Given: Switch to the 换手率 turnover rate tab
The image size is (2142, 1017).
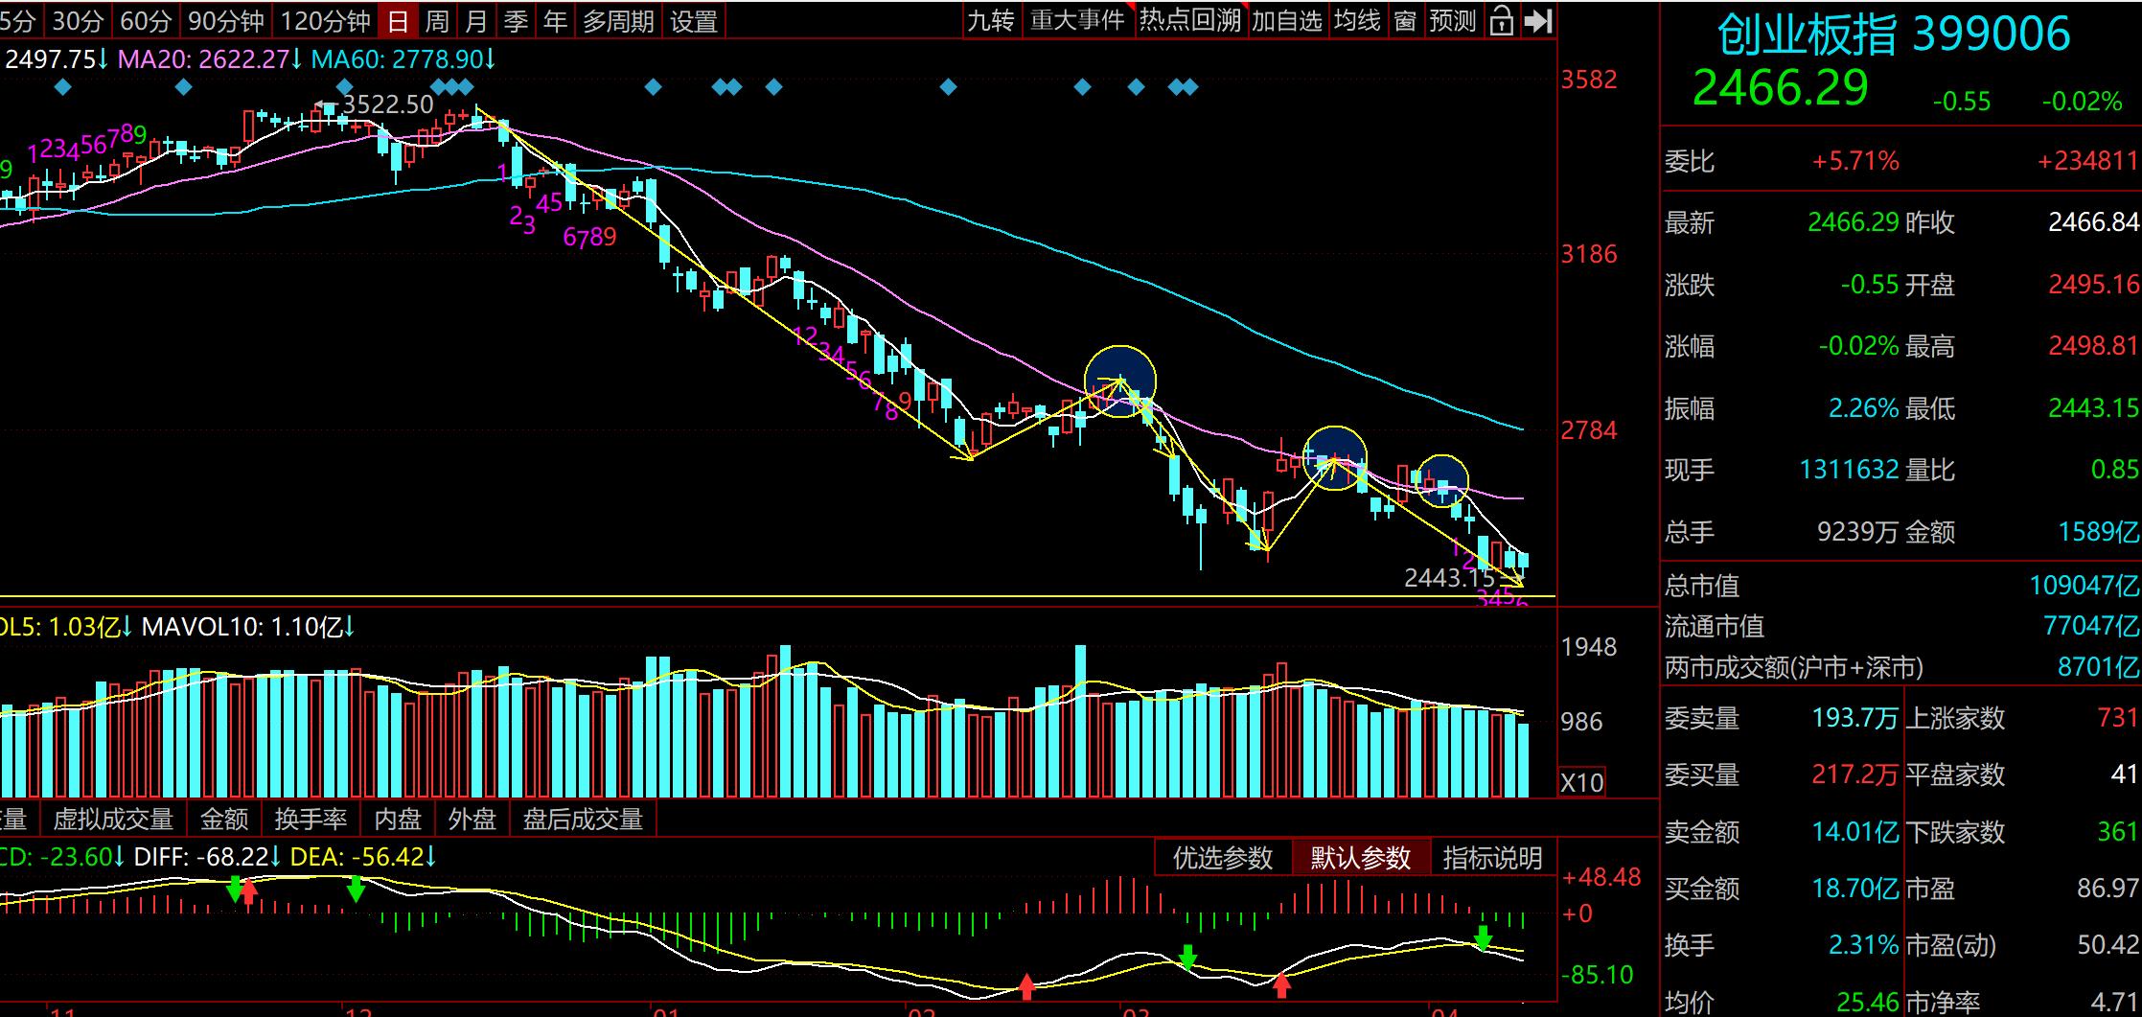Looking at the screenshot, I should (x=311, y=819).
